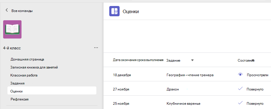Open the Состояние column filter dropdown
The image size is (271, 109).
[x=253, y=60]
